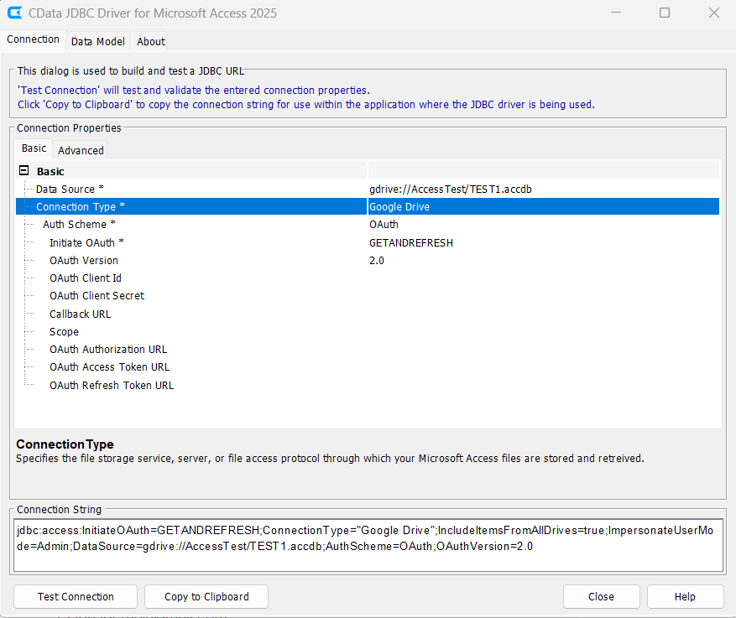
Task: Collapse the Basic property group
Action: point(24,171)
